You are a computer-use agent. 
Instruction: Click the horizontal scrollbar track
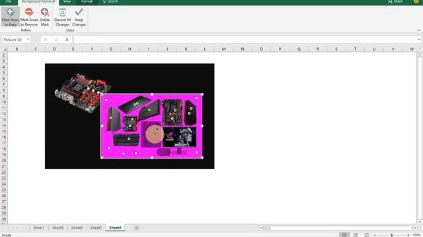tap(341, 228)
